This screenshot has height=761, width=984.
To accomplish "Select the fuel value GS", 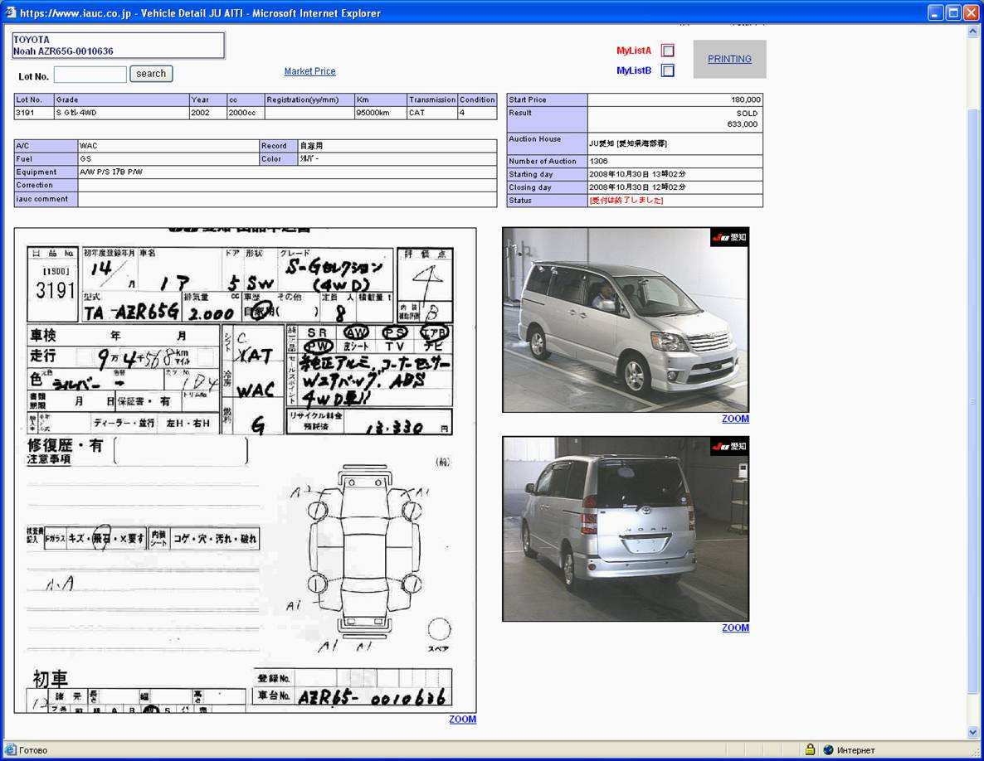I will (x=85, y=158).
